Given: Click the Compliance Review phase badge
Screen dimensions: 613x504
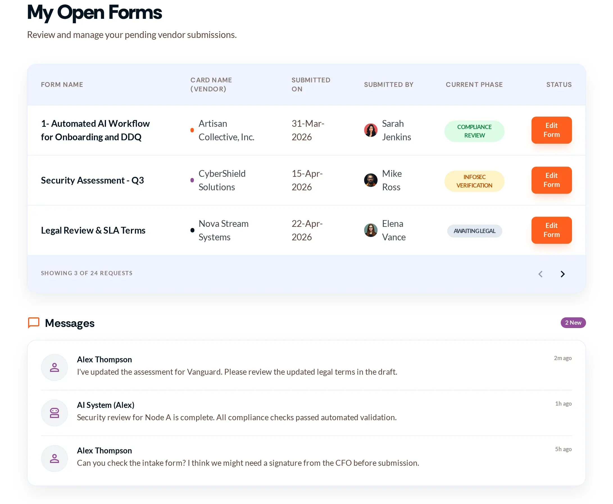Looking at the screenshot, I should (474, 131).
